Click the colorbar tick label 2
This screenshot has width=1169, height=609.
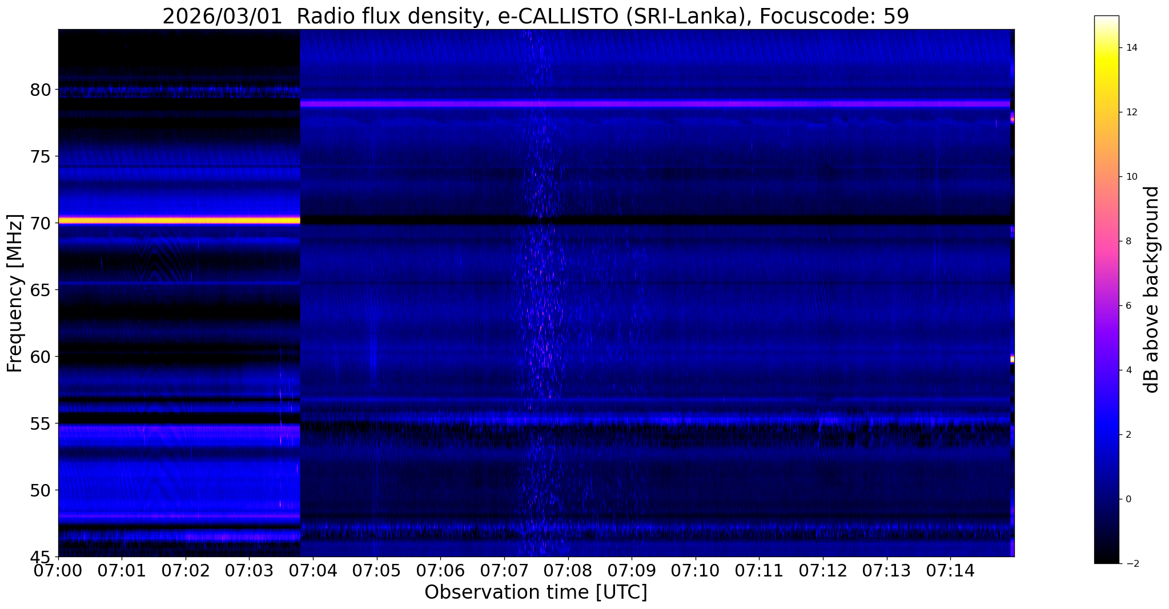pos(1128,435)
